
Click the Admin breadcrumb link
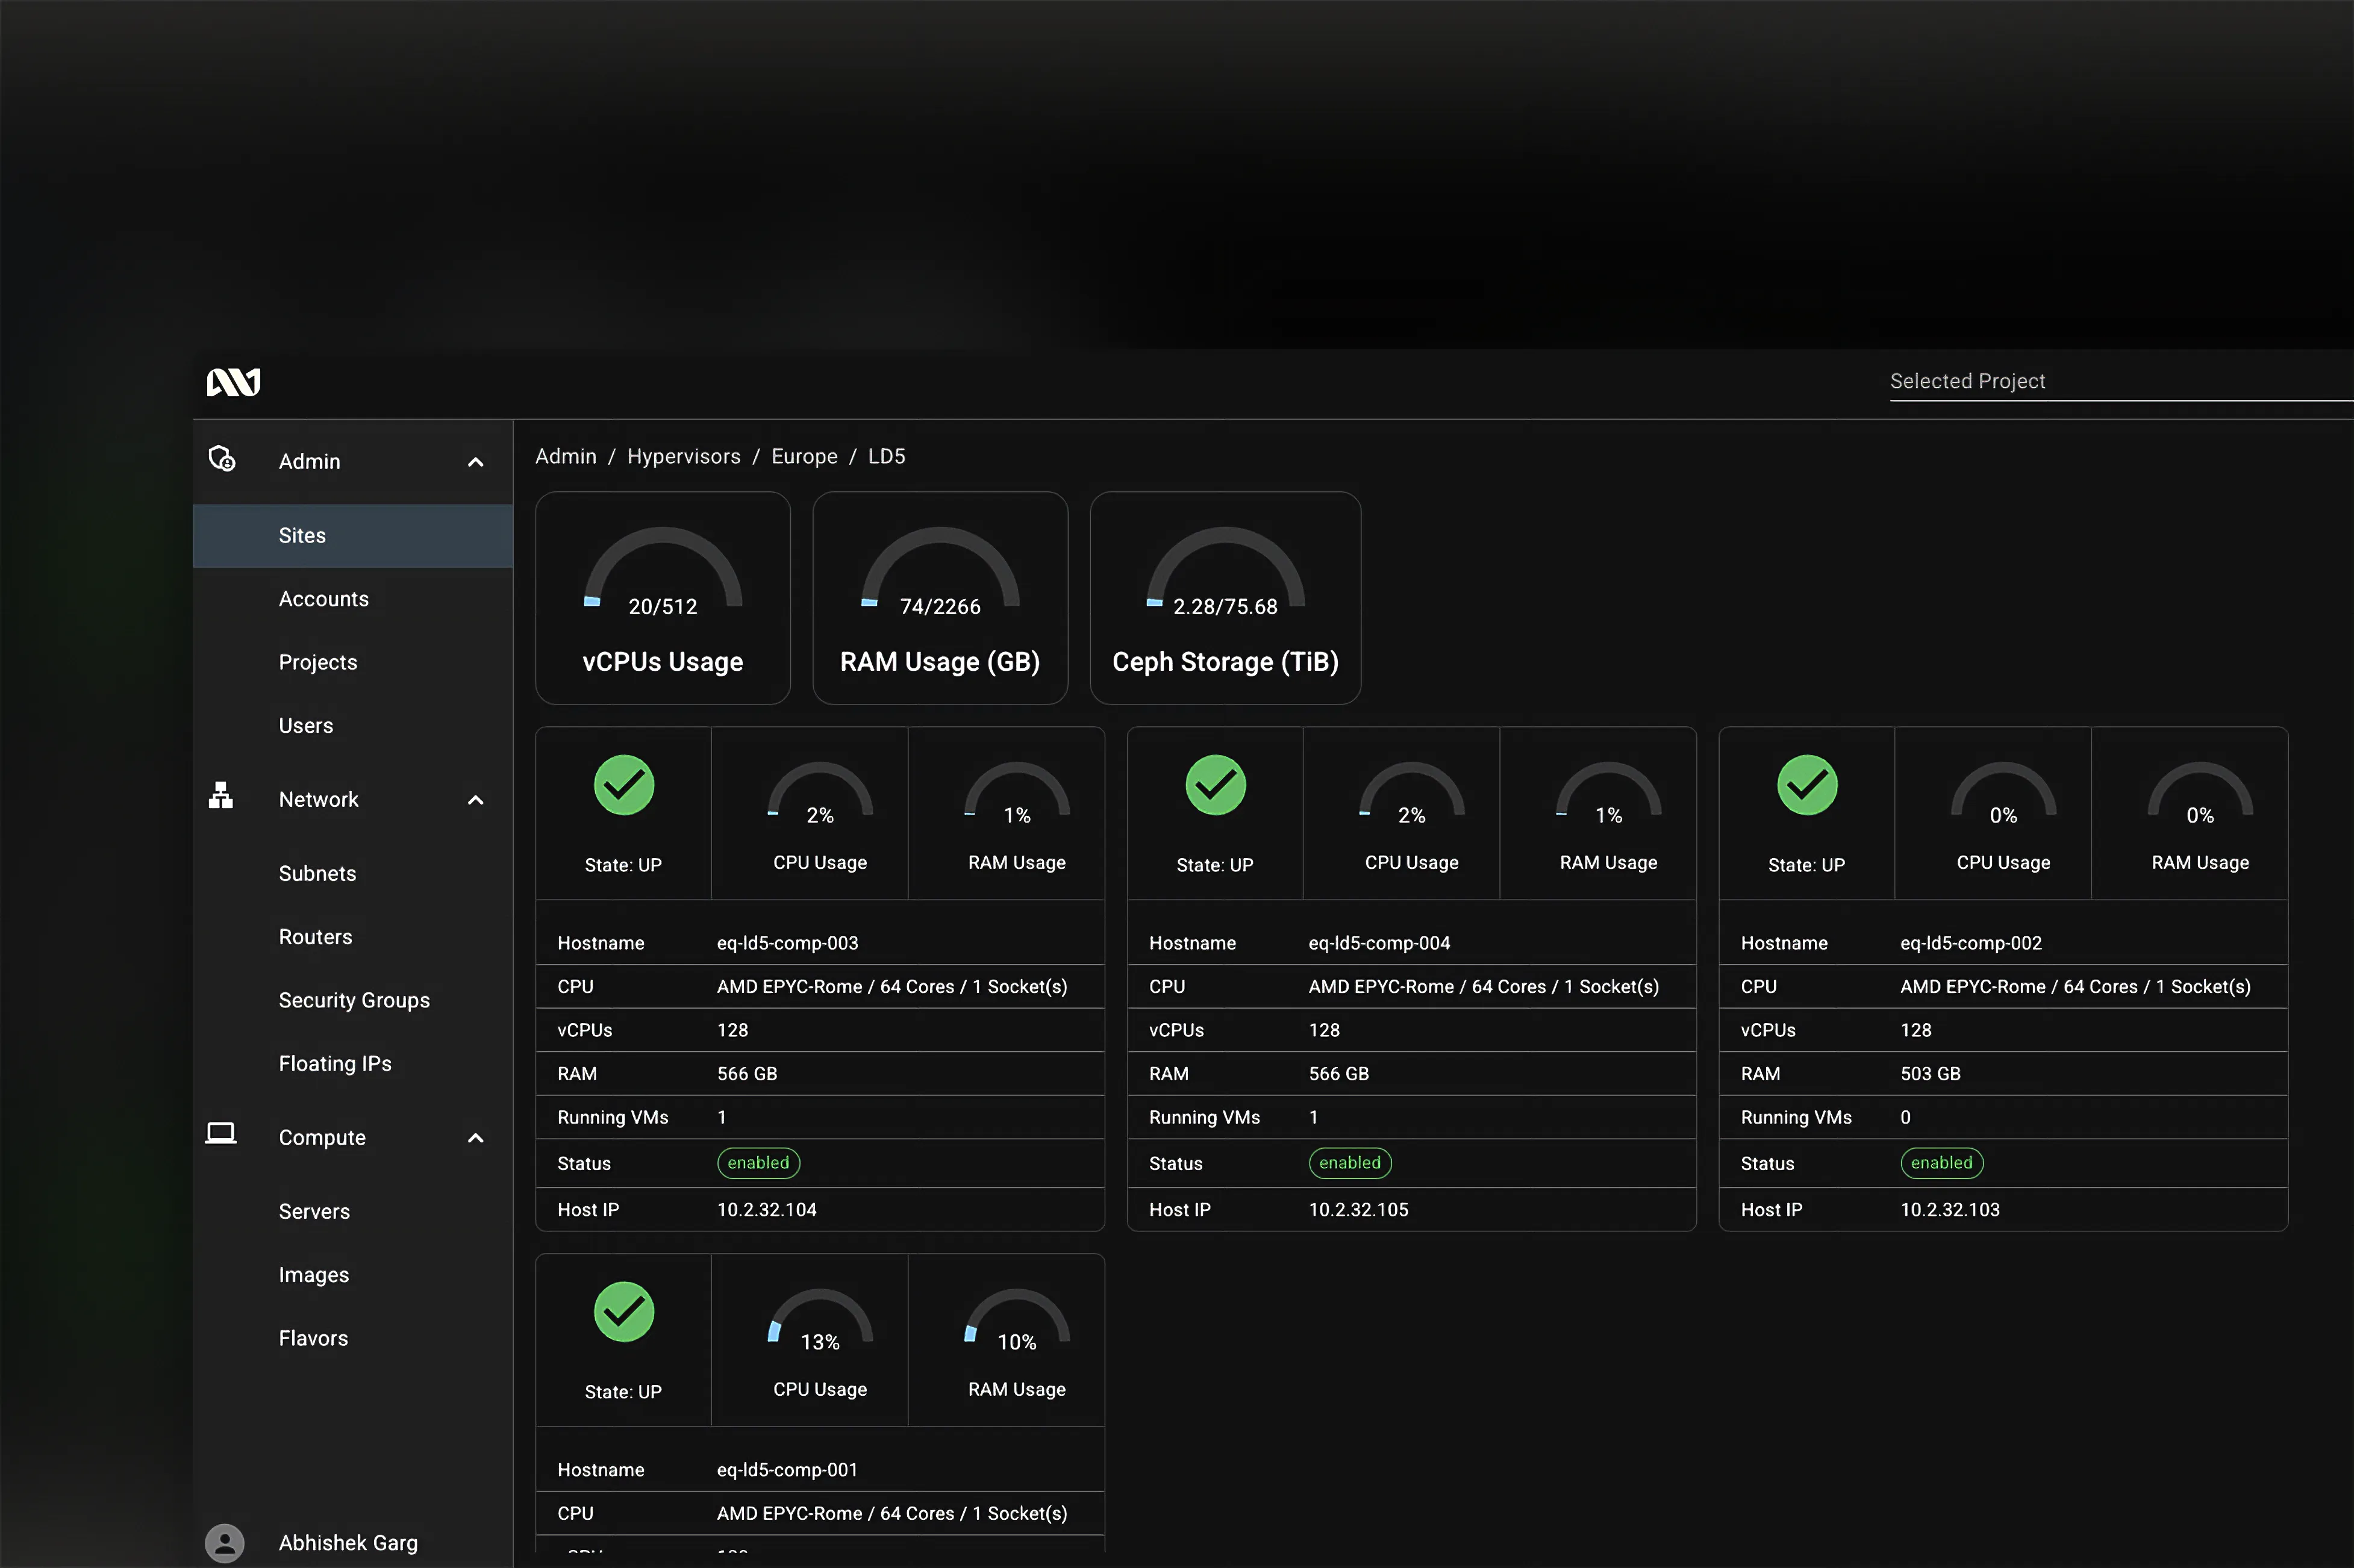[566, 456]
